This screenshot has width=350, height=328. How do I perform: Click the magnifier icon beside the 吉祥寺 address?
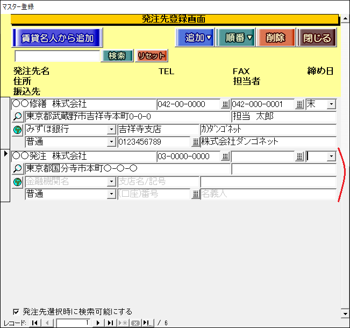(17, 117)
